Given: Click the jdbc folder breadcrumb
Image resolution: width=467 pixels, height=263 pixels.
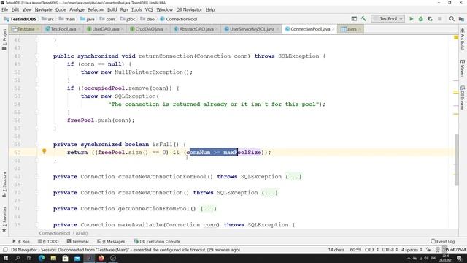Looking at the screenshot, I should (128, 19).
